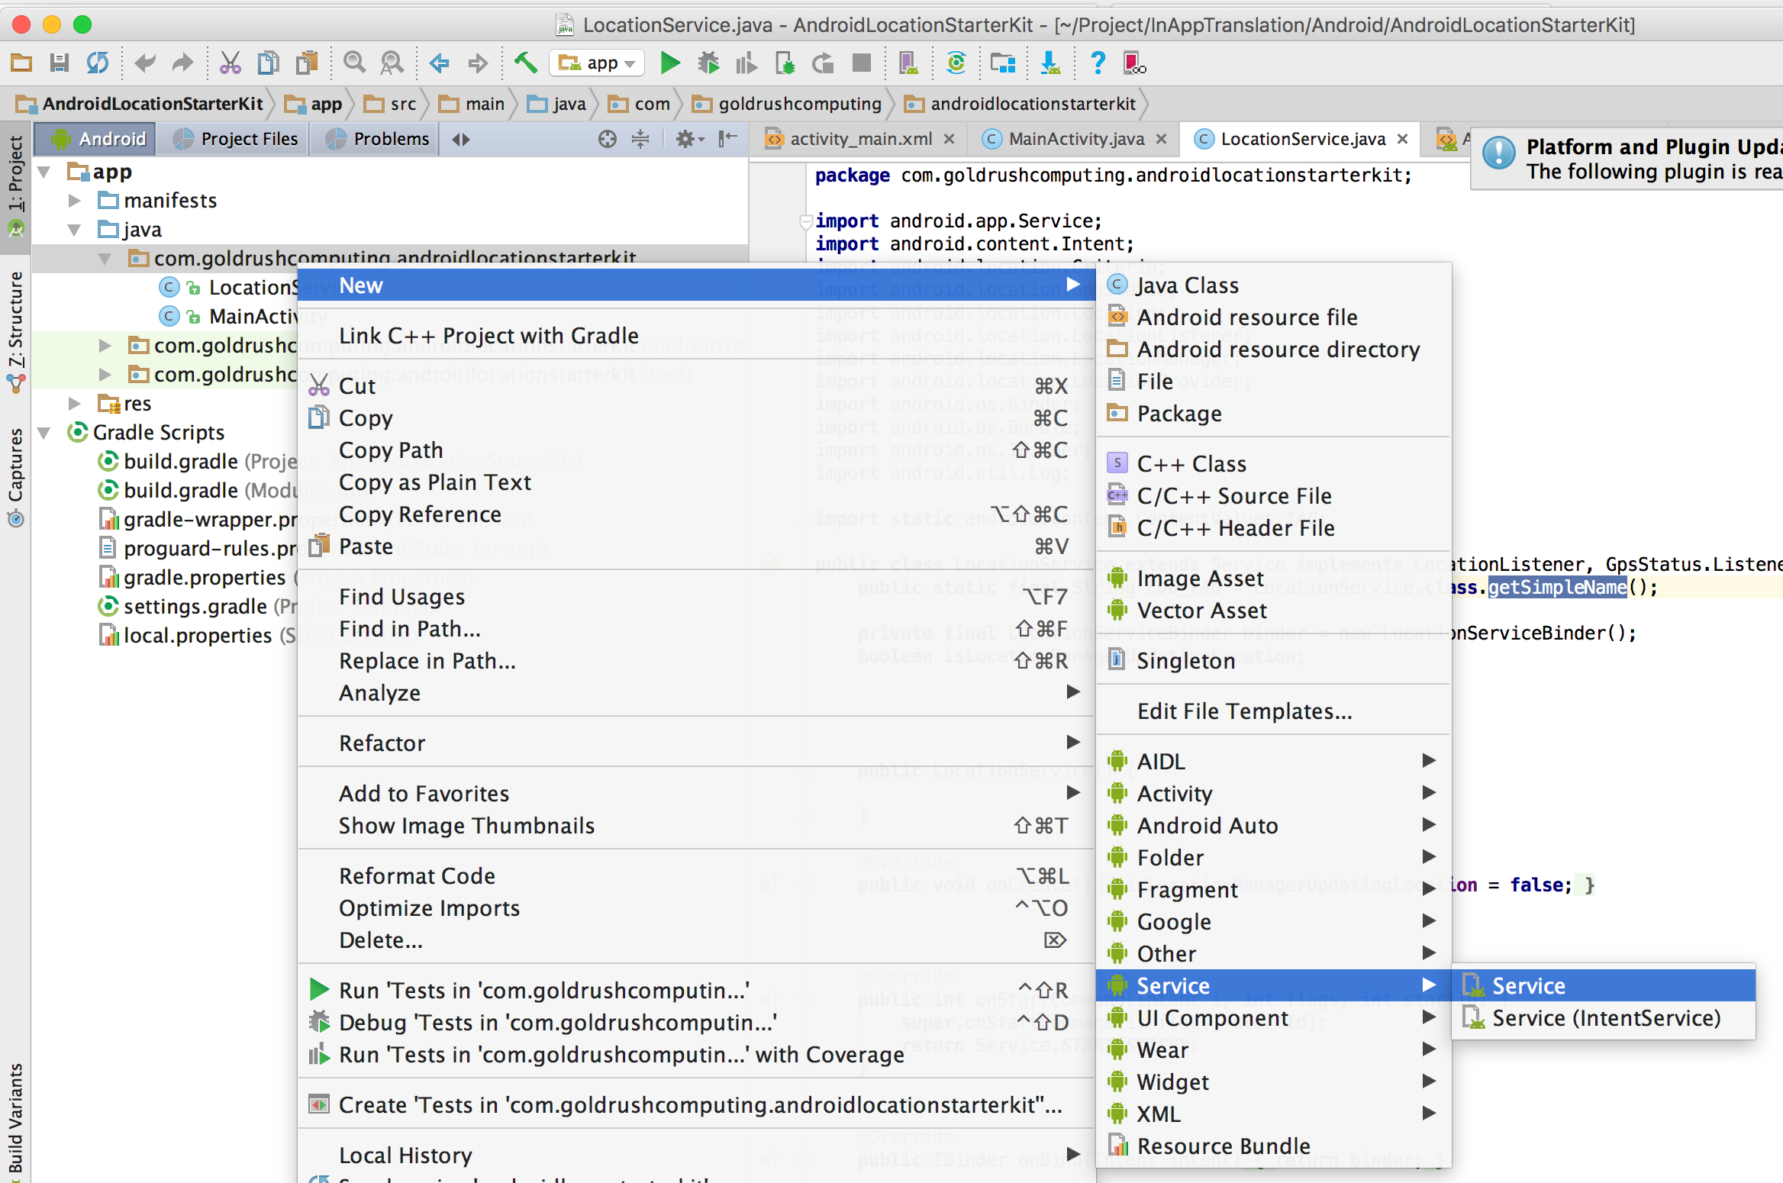The height and width of the screenshot is (1183, 1783).
Task: Close the activity_main.xml tab
Action: 949,139
